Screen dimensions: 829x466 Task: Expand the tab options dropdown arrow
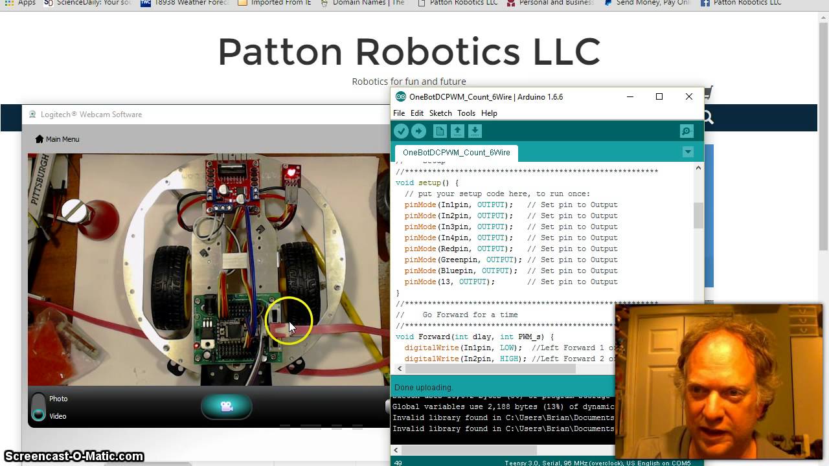pyautogui.click(x=688, y=152)
